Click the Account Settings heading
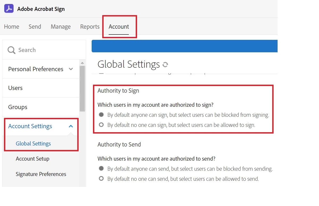Screen dimensions: 319x206 pos(30,126)
